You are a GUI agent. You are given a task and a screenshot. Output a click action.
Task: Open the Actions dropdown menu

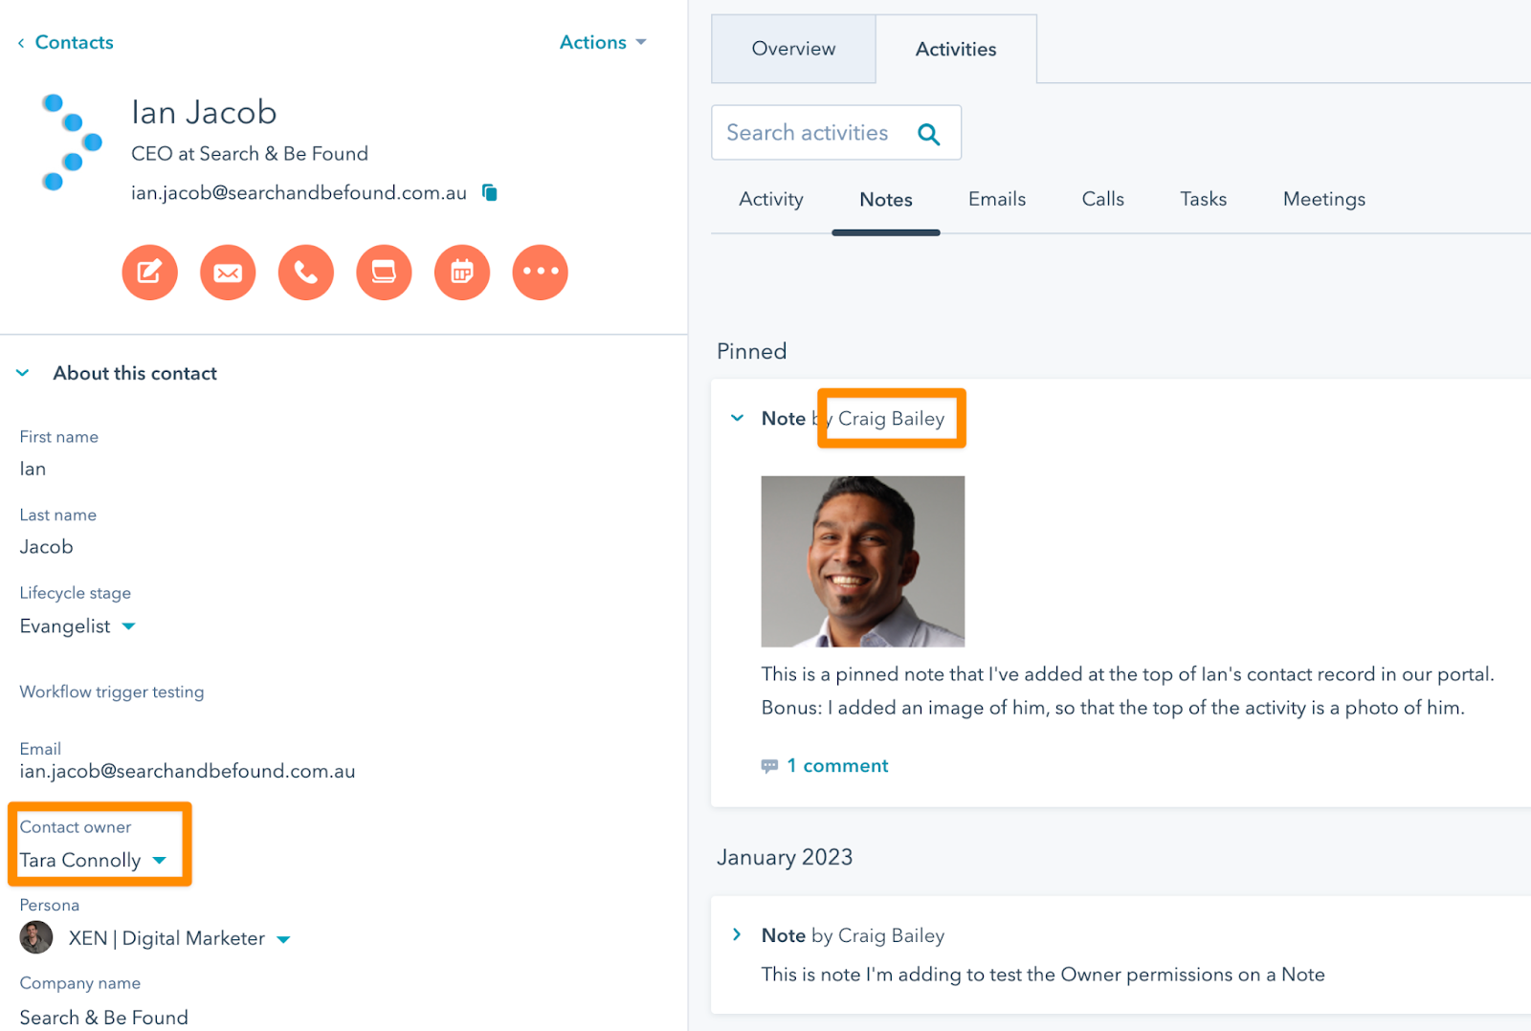point(603,42)
